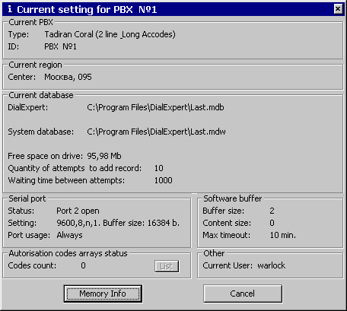Click the Memory Info button
The width and height of the screenshot is (347, 311).
103,294
